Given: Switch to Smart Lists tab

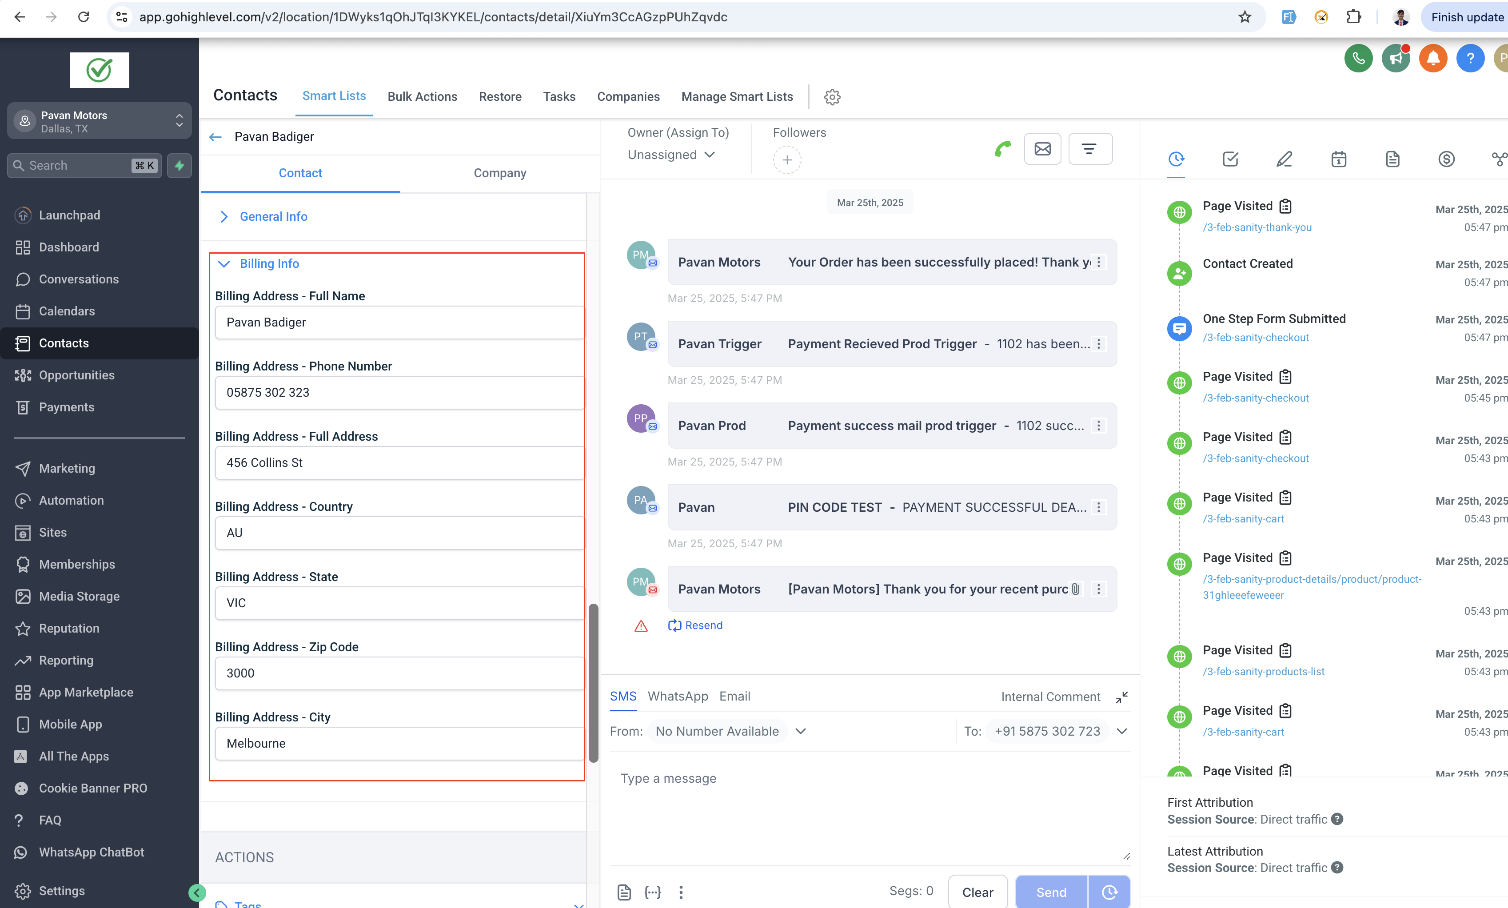Looking at the screenshot, I should click(x=334, y=96).
